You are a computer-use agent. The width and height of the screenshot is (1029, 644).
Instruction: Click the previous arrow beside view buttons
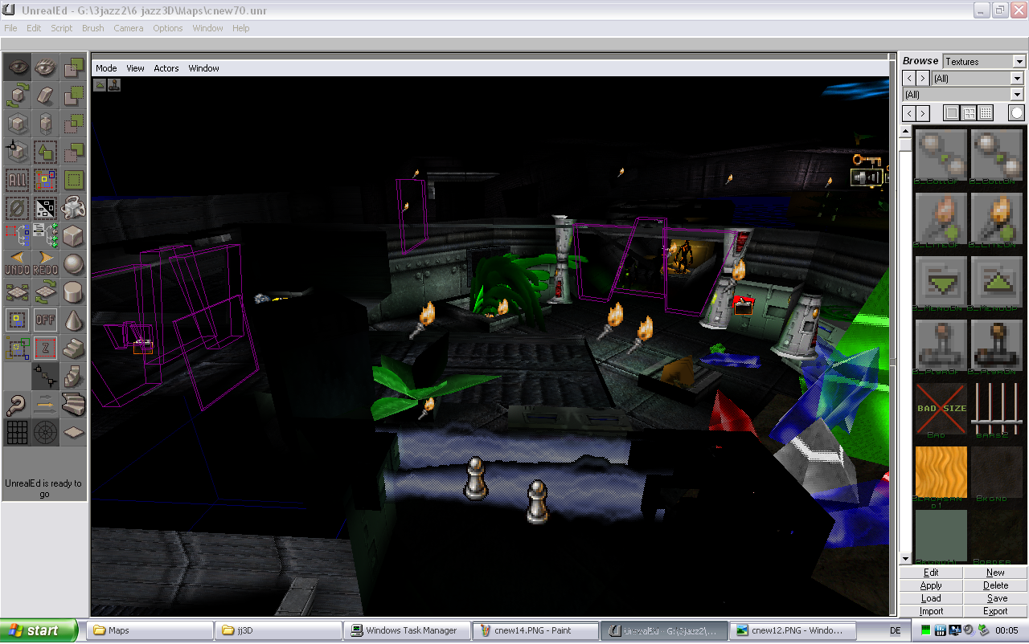coord(908,113)
